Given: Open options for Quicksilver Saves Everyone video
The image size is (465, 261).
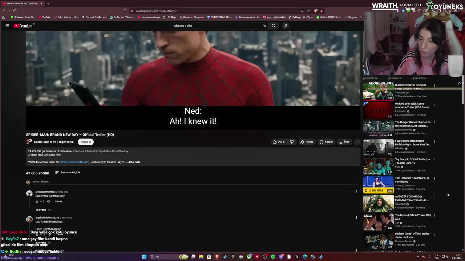Looking at the screenshot, I should [435, 86].
